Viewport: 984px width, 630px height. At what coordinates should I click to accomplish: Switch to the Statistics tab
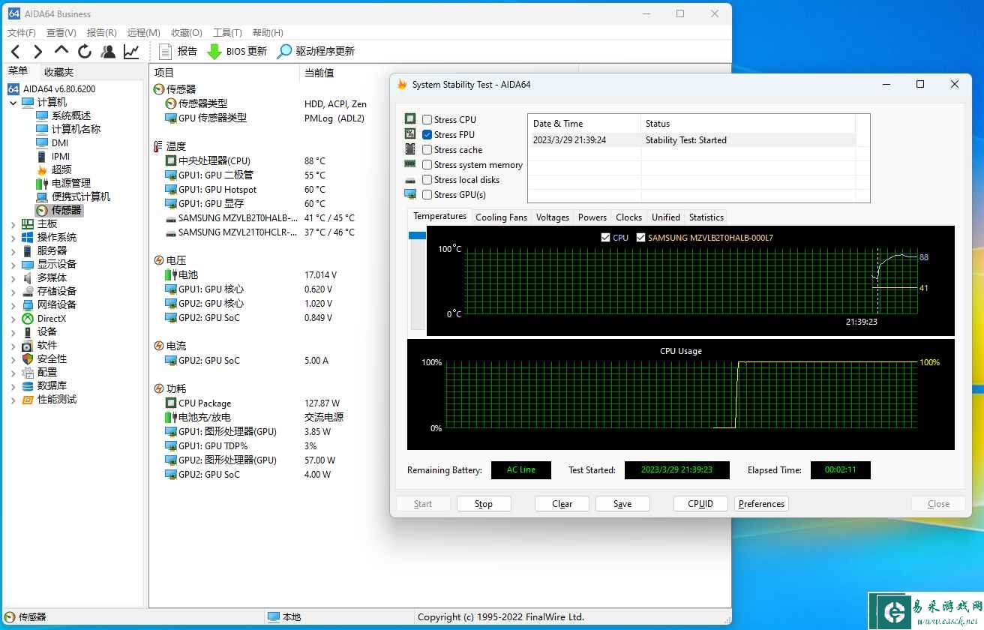coord(706,217)
